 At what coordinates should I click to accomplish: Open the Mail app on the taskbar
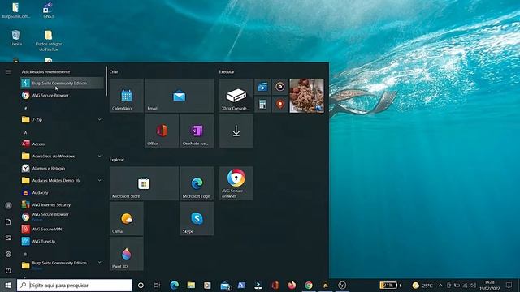[x=225, y=286]
